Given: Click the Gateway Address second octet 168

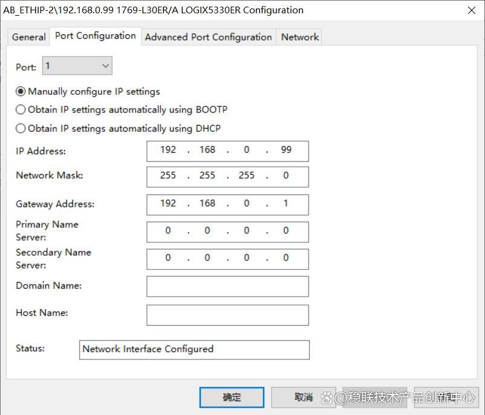Looking at the screenshot, I should pos(207,204).
